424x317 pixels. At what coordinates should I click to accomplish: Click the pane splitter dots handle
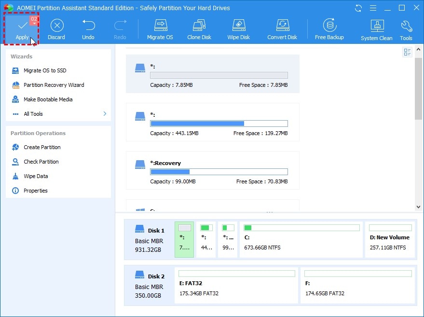tap(270, 212)
